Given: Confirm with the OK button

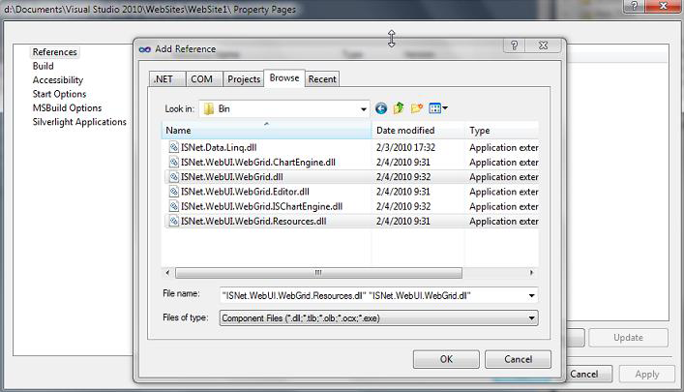Looking at the screenshot, I should coord(446,359).
